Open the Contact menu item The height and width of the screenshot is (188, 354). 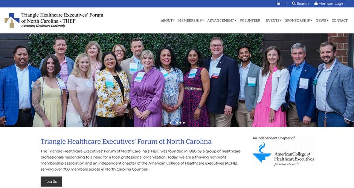click(x=340, y=20)
